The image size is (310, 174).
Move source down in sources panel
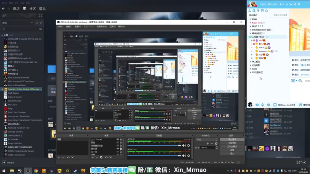(111, 157)
